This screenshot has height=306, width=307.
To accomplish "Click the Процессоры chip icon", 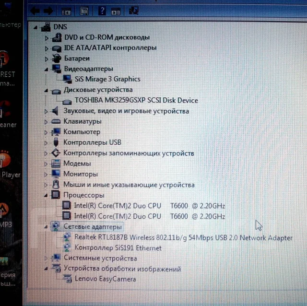I will coord(56,195).
